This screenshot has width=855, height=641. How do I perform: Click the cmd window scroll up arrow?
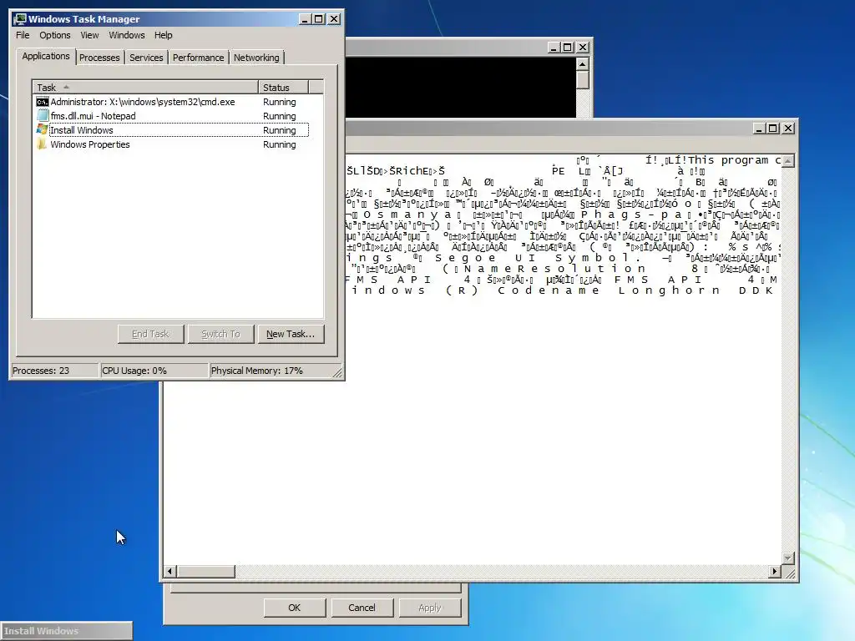coord(582,64)
